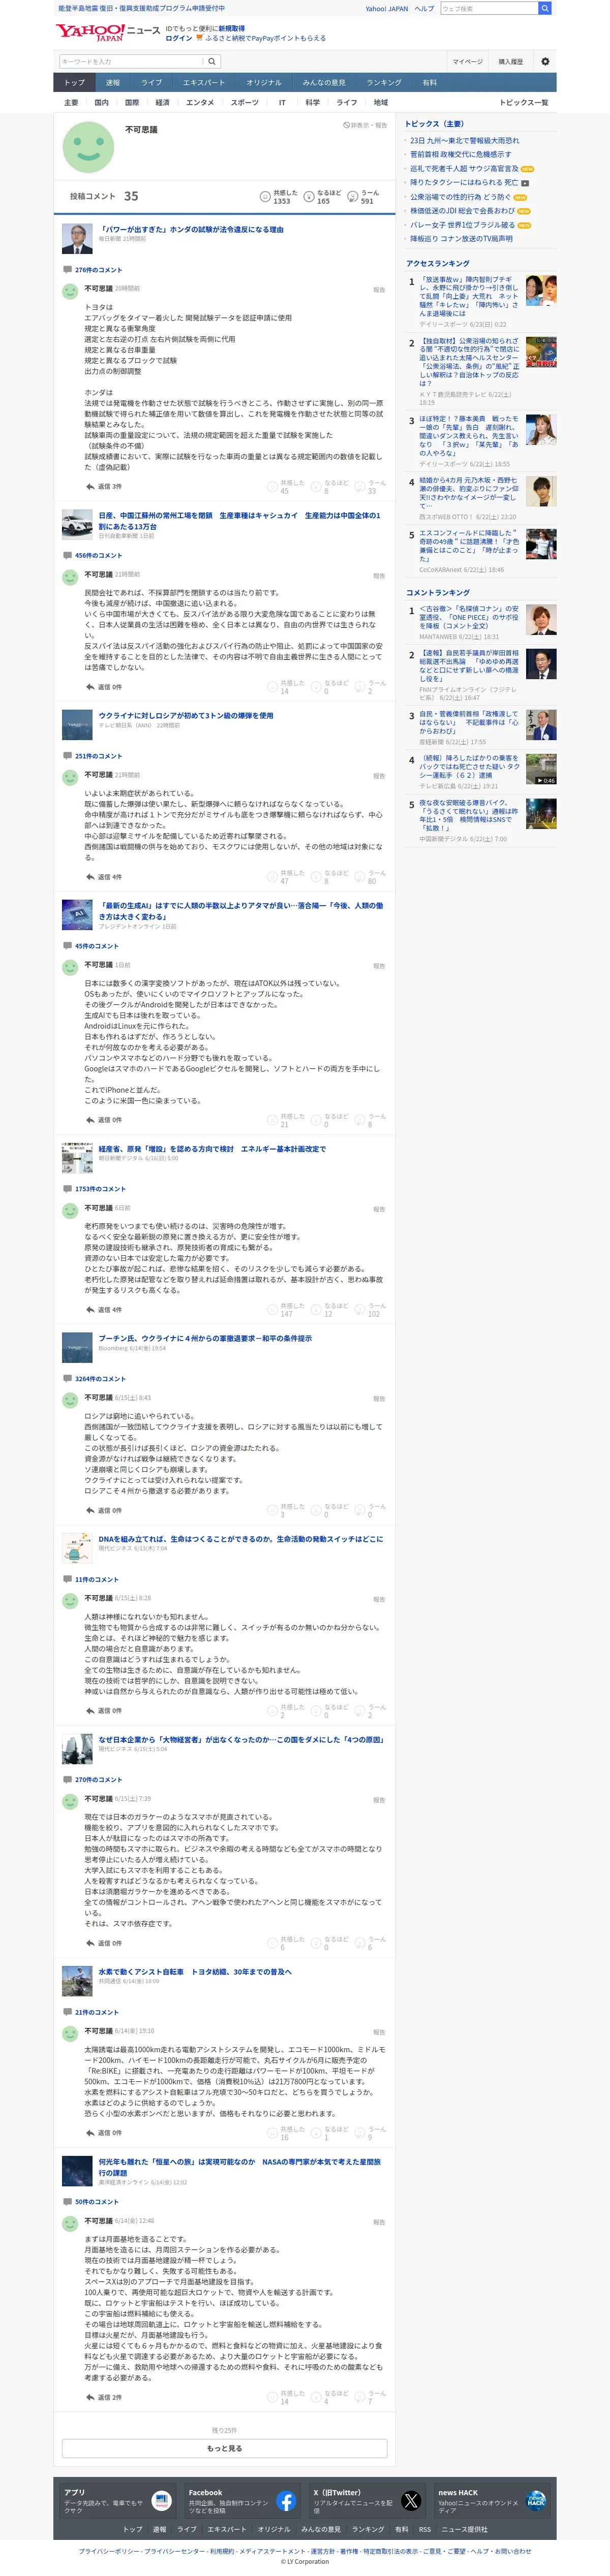Open the プーチン氏 ウクライナ article headline

point(205,1338)
